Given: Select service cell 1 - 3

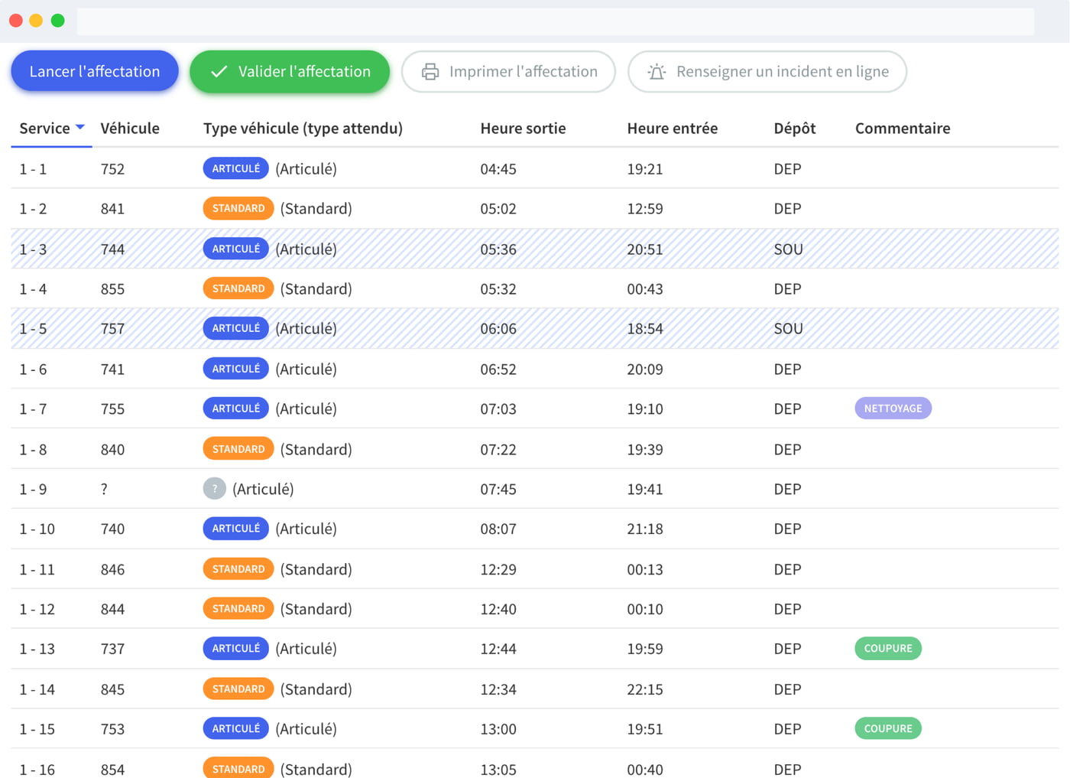Looking at the screenshot, I should click(33, 249).
